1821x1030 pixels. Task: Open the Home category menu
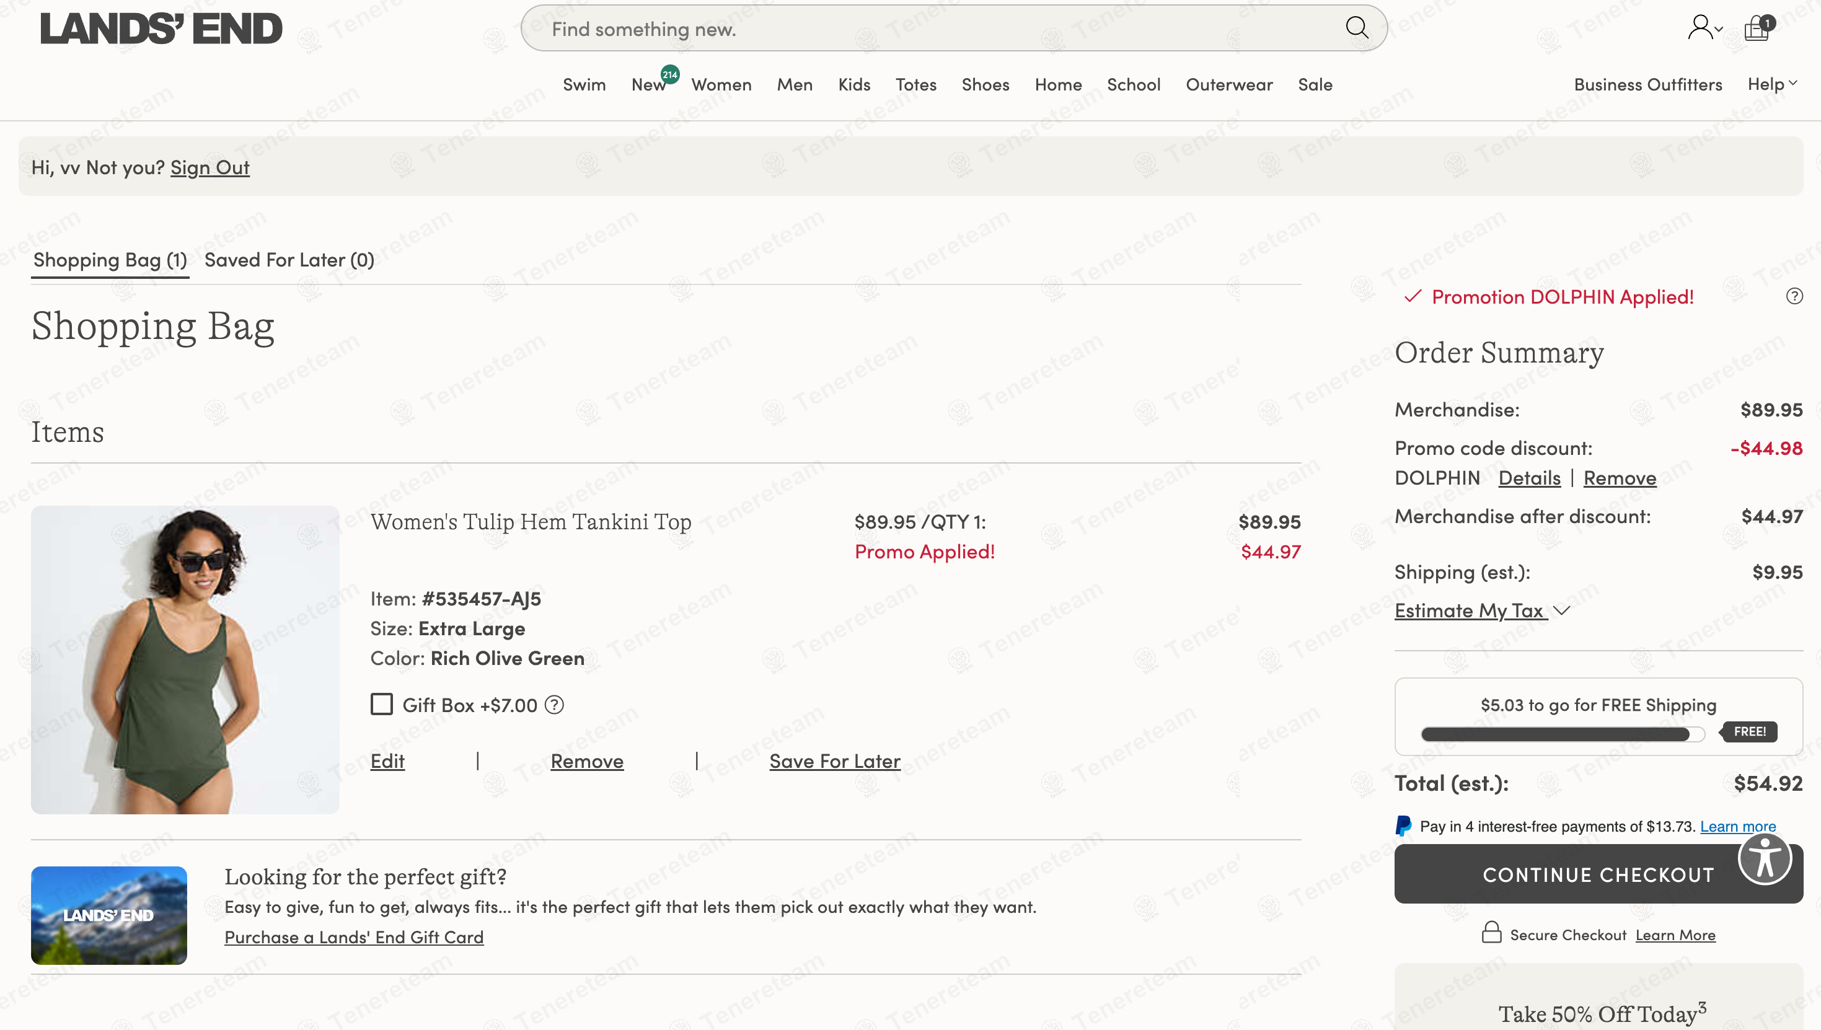coord(1057,85)
